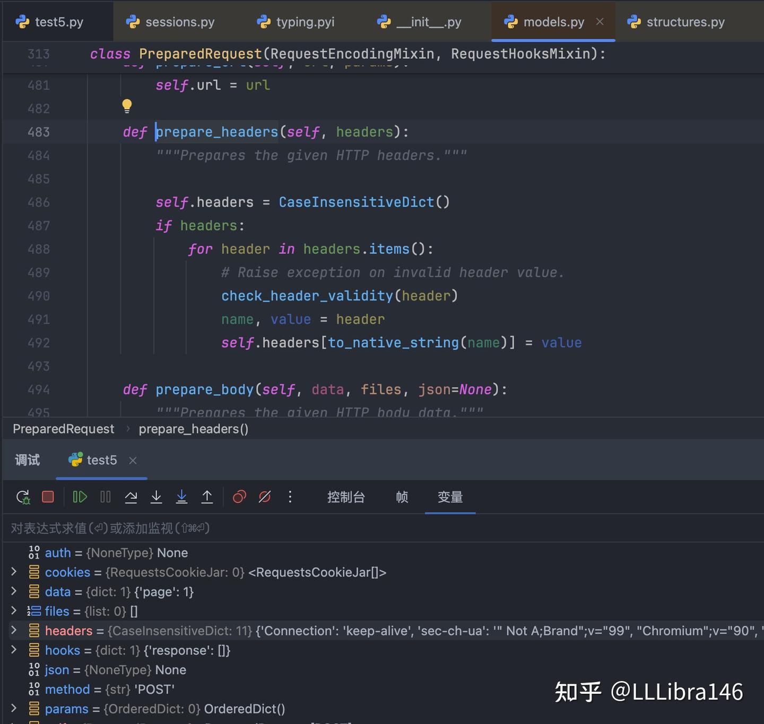Expand the hooks variable
This screenshot has width=764, height=724.
pos(14,650)
